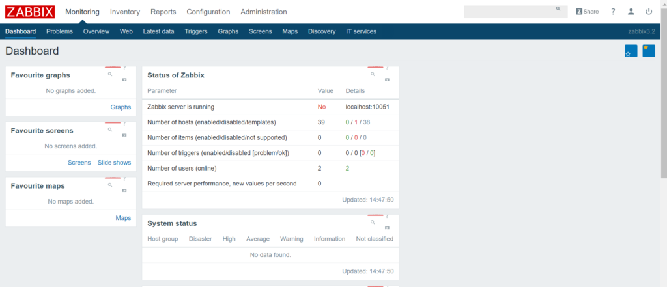Go to the Overview tab

pos(96,31)
